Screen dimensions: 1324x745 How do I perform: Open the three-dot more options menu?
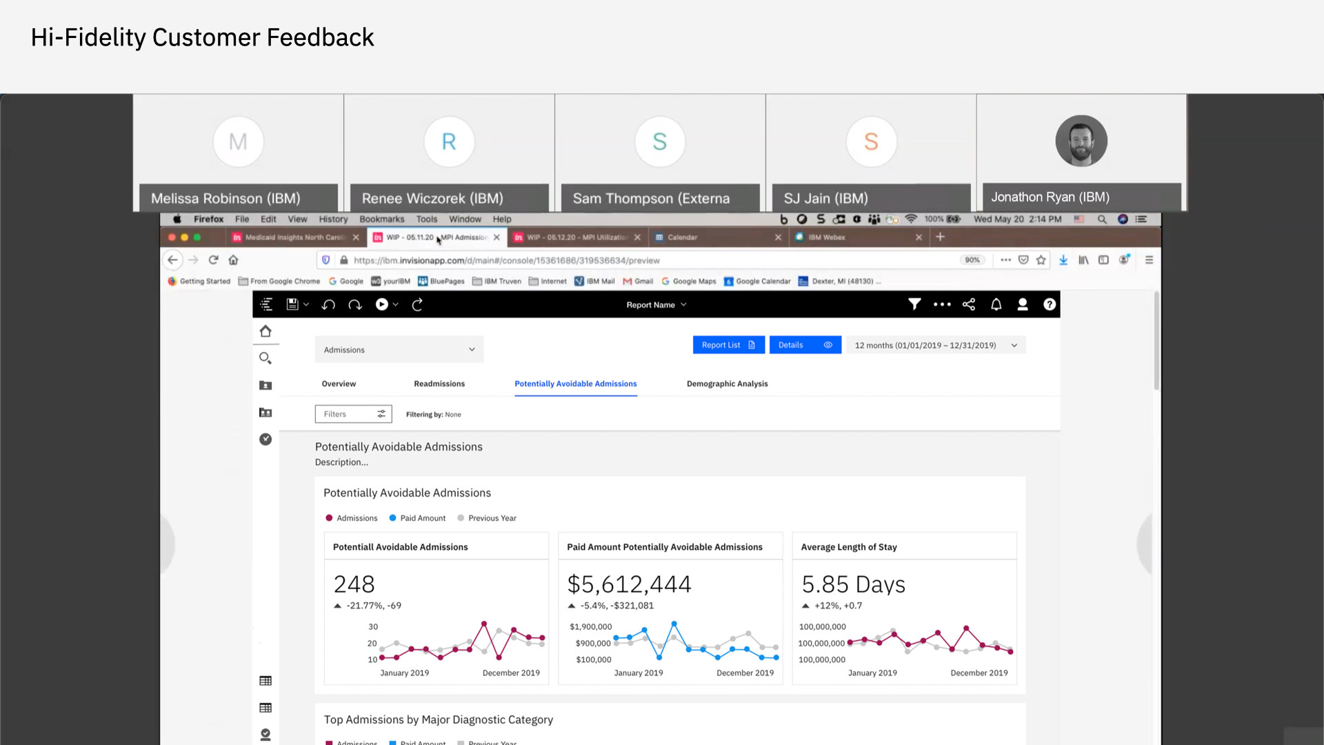(x=942, y=304)
